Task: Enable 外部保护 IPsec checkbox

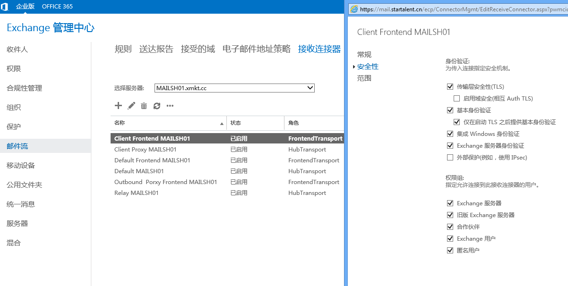Action: 450,158
